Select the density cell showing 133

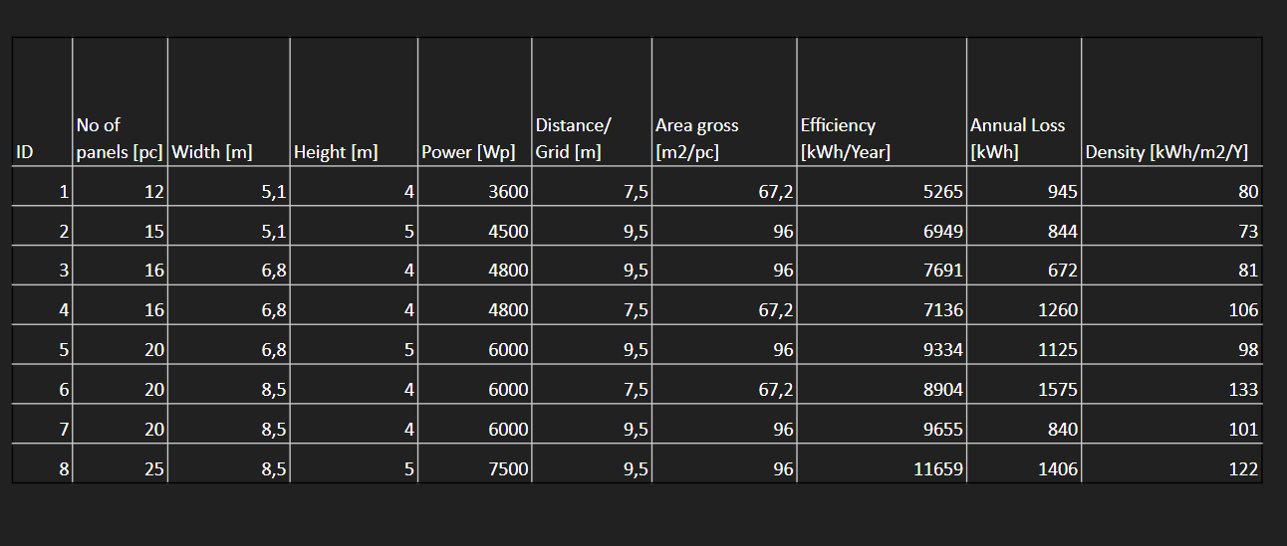(x=1242, y=390)
